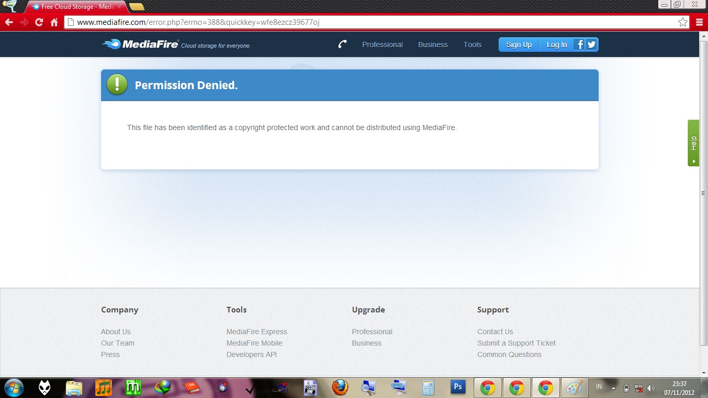Open a new browser tab
708x398 pixels.
coord(137,7)
